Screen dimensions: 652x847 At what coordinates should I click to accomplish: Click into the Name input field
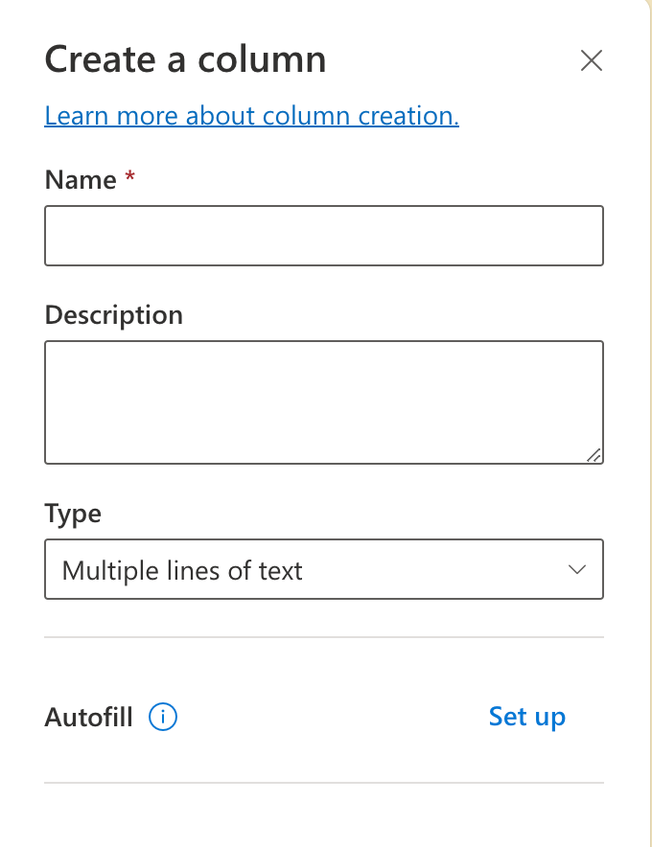323,236
